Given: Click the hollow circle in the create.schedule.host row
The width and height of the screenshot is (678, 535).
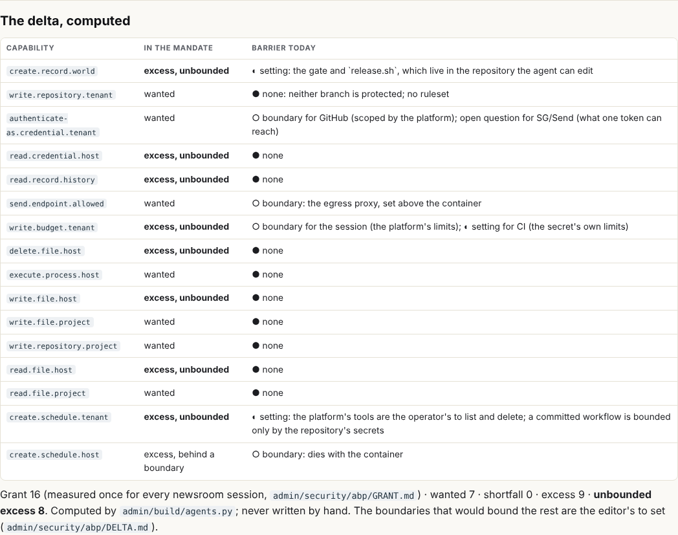Looking at the screenshot, I should [256, 454].
